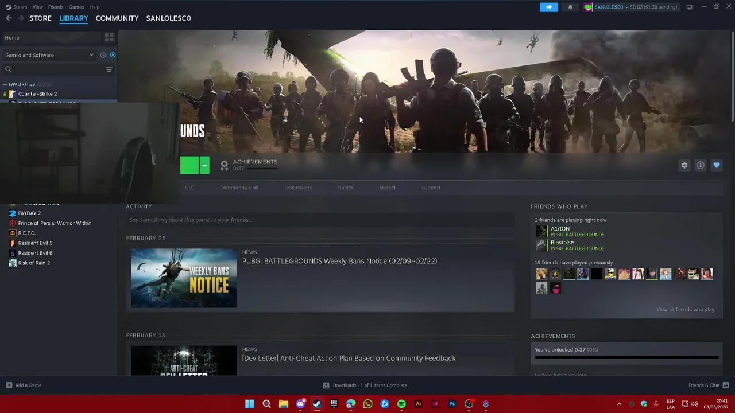View all friends who play
The width and height of the screenshot is (735, 413).
click(685, 310)
